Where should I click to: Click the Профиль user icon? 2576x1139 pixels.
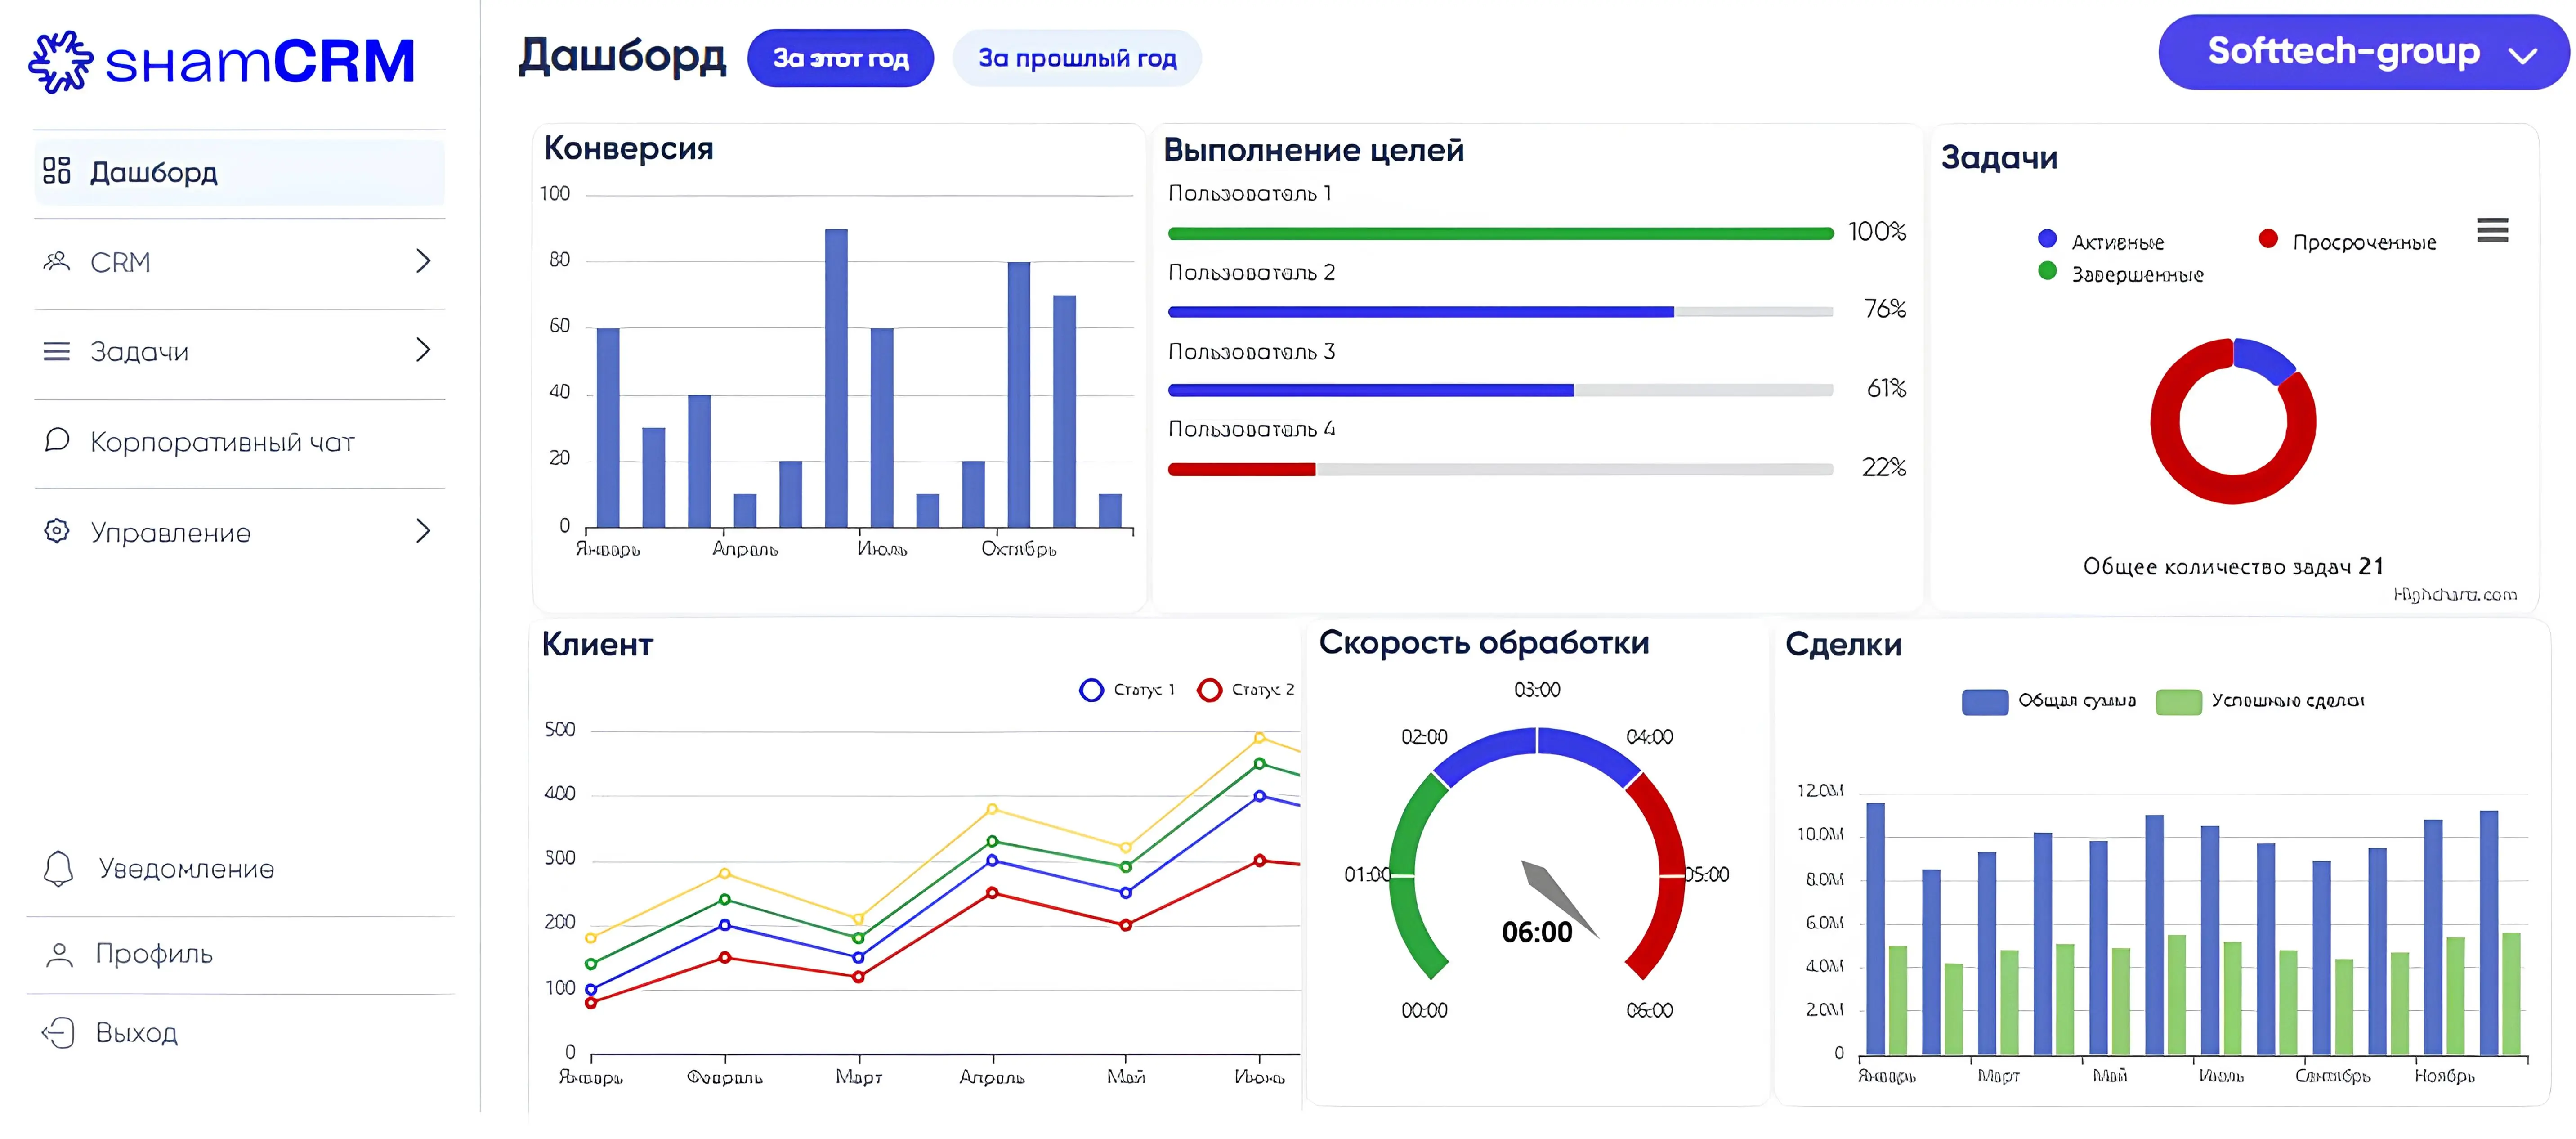pyautogui.click(x=59, y=954)
